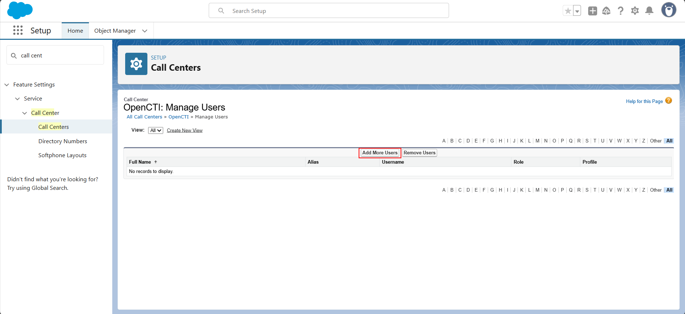This screenshot has width=685, height=314.
Task: Click the Favorites star icon
Action: [568, 11]
